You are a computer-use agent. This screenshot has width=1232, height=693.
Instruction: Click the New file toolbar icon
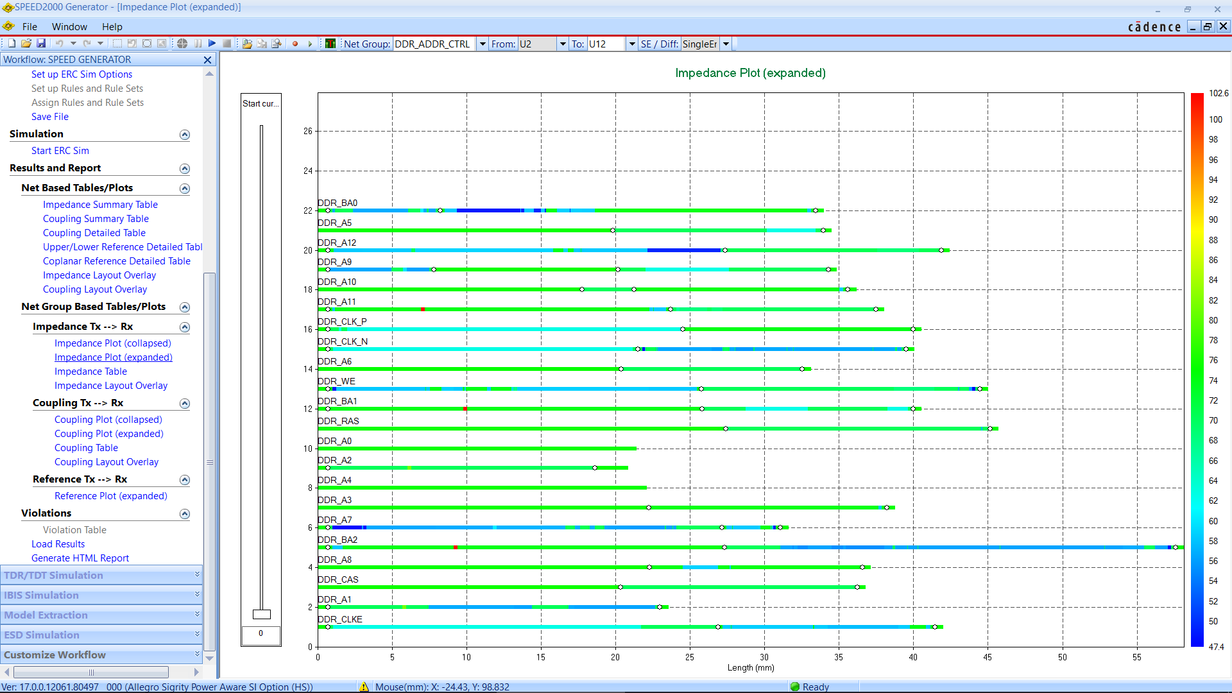pyautogui.click(x=12, y=44)
